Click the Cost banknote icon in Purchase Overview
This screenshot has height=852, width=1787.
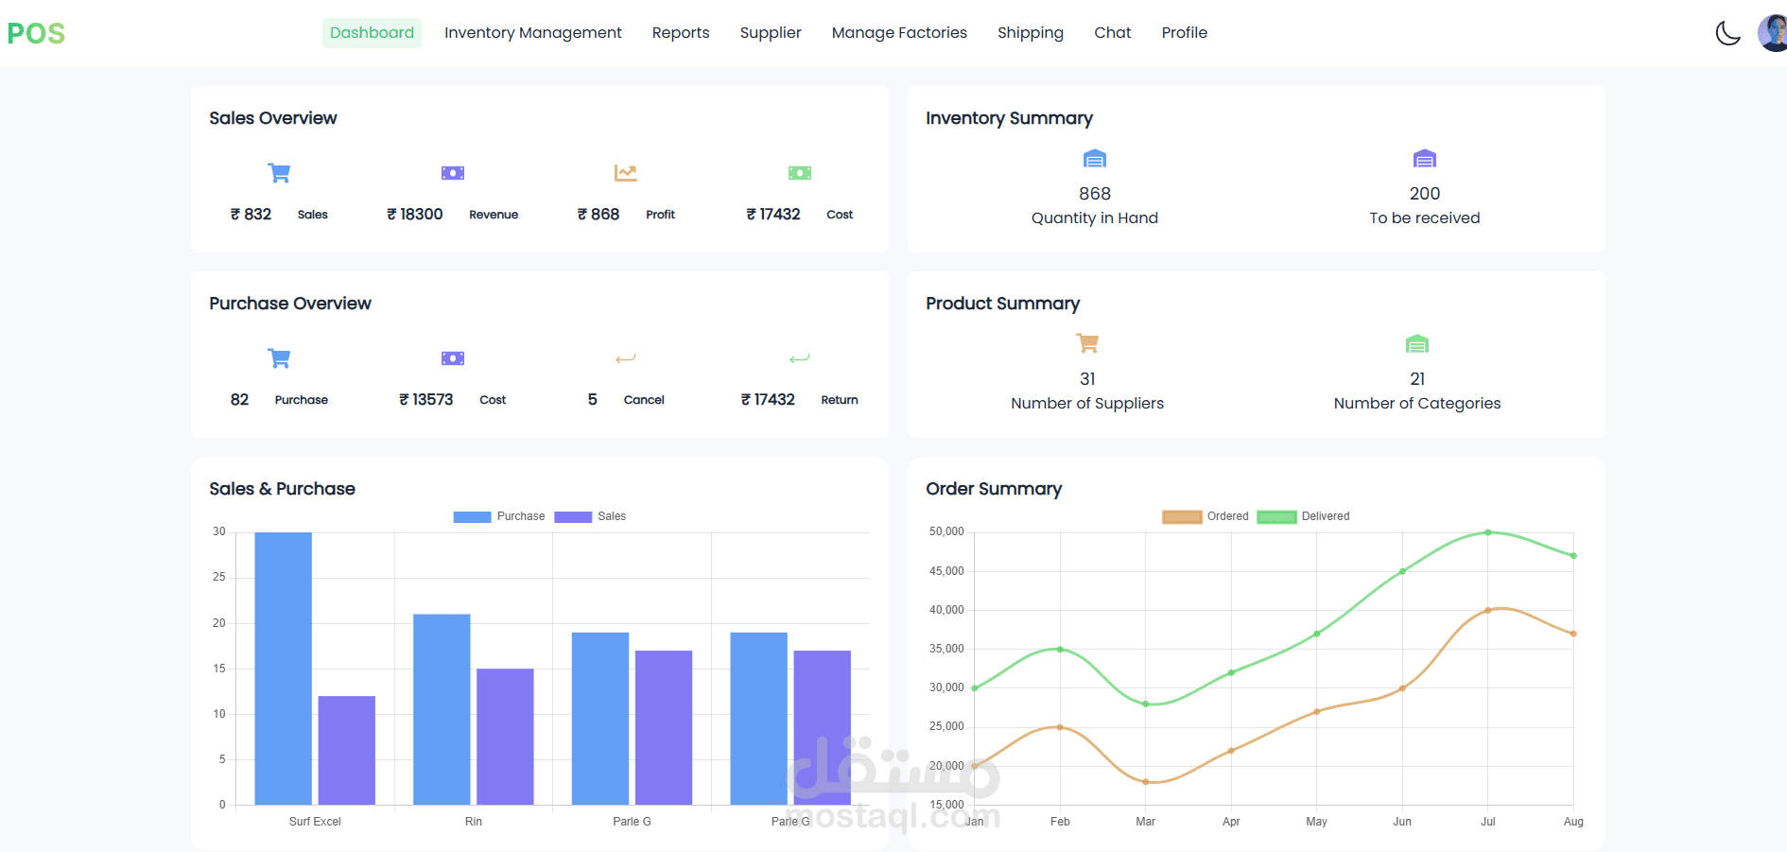pyautogui.click(x=453, y=358)
